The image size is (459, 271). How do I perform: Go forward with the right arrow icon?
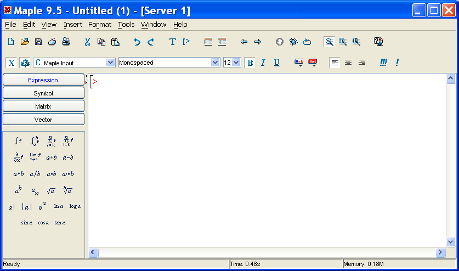pyautogui.click(x=258, y=42)
